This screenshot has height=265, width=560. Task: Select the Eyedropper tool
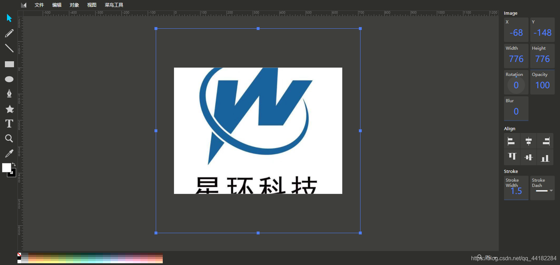(x=9, y=154)
